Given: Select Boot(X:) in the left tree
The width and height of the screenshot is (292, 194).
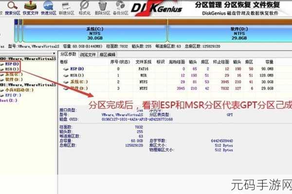Looking at the screenshot, I should (x=9, y=100).
